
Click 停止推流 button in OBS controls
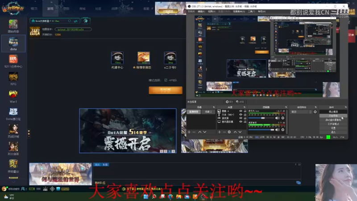point(333,112)
